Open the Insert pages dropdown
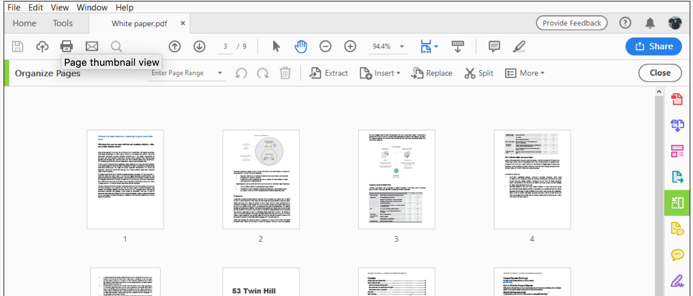This screenshot has height=296, width=693. (x=380, y=73)
